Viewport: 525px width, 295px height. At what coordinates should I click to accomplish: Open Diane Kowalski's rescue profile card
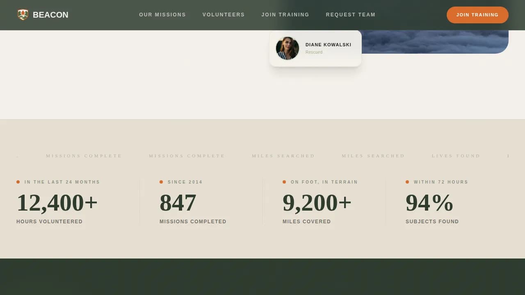[x=315, y=48]
